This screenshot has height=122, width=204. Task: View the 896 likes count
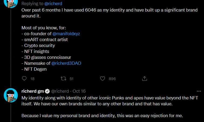click(x=112, y=79)
